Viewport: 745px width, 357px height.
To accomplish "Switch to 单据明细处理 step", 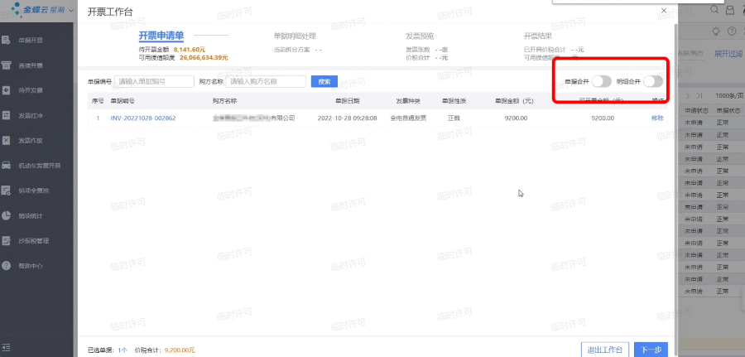I will pos(295,36).
